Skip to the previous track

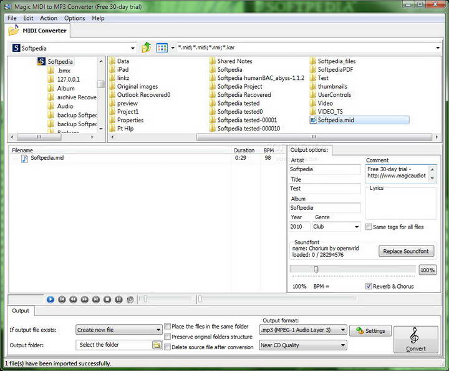62,300
